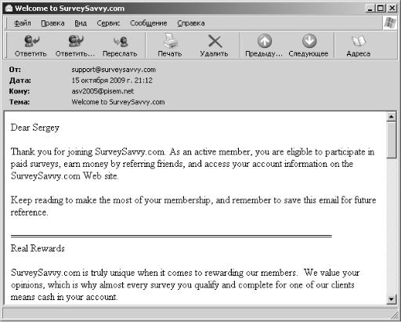This screenshot has width=401, height=322.
Task: Close the message window
Action: (392, 9)
